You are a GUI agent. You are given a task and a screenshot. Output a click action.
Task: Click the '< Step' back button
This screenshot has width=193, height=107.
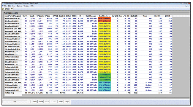[x=41, y=102]
